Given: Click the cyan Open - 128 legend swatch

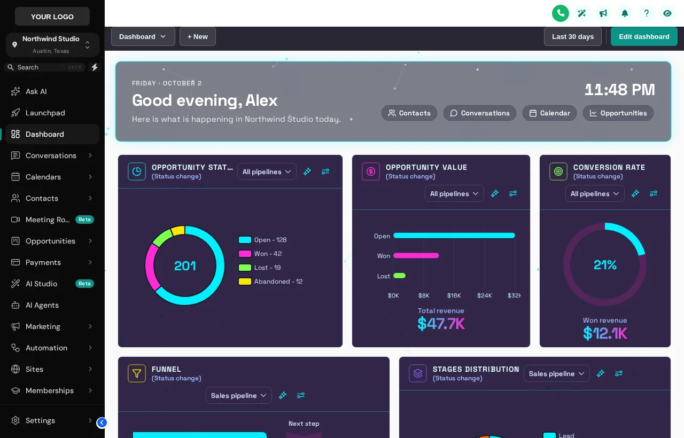Looking at the screenshot, I should point(245,240).
